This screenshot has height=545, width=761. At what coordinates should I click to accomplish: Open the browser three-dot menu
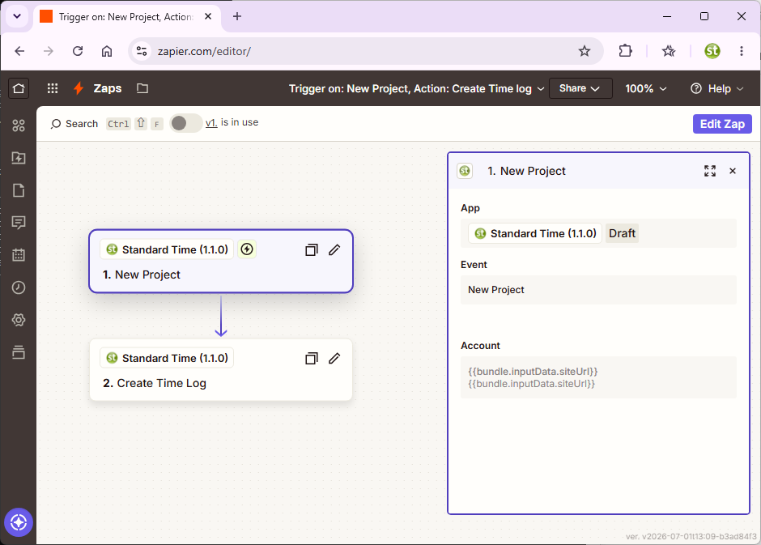pos(741,51)
